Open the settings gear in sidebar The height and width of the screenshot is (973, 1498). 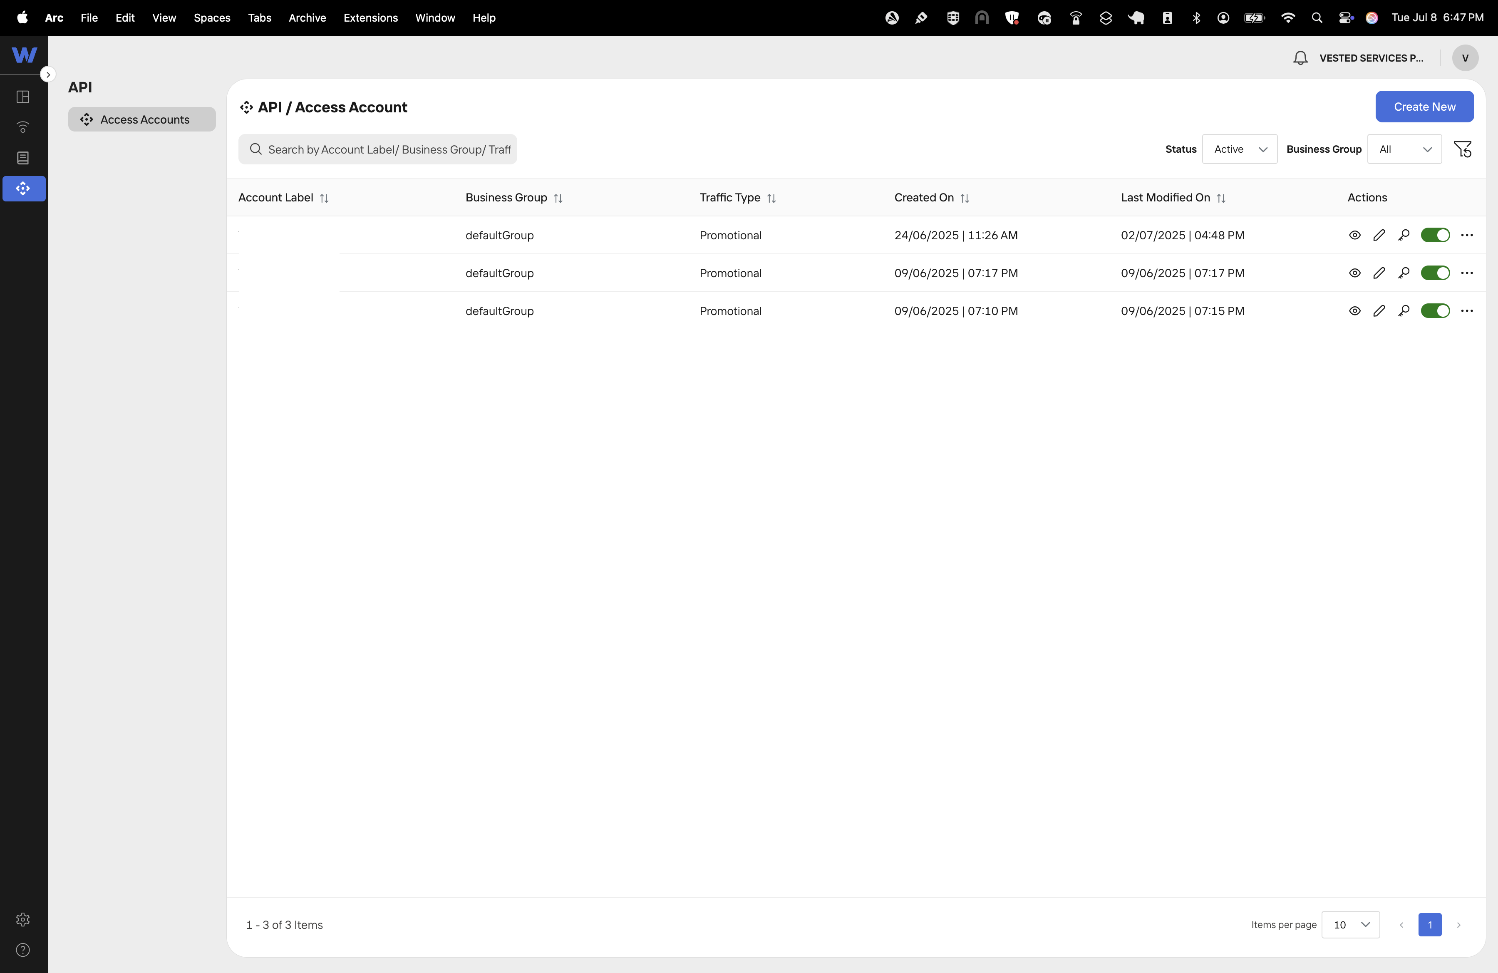click(22, 919)
